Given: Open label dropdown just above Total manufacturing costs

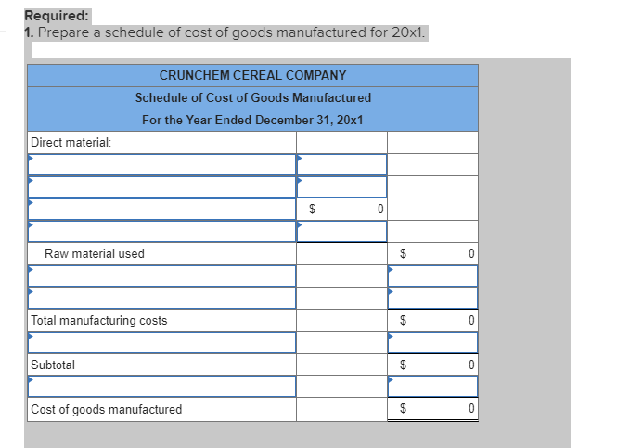Looking at the screenshot, I should (x=161, y=298).
